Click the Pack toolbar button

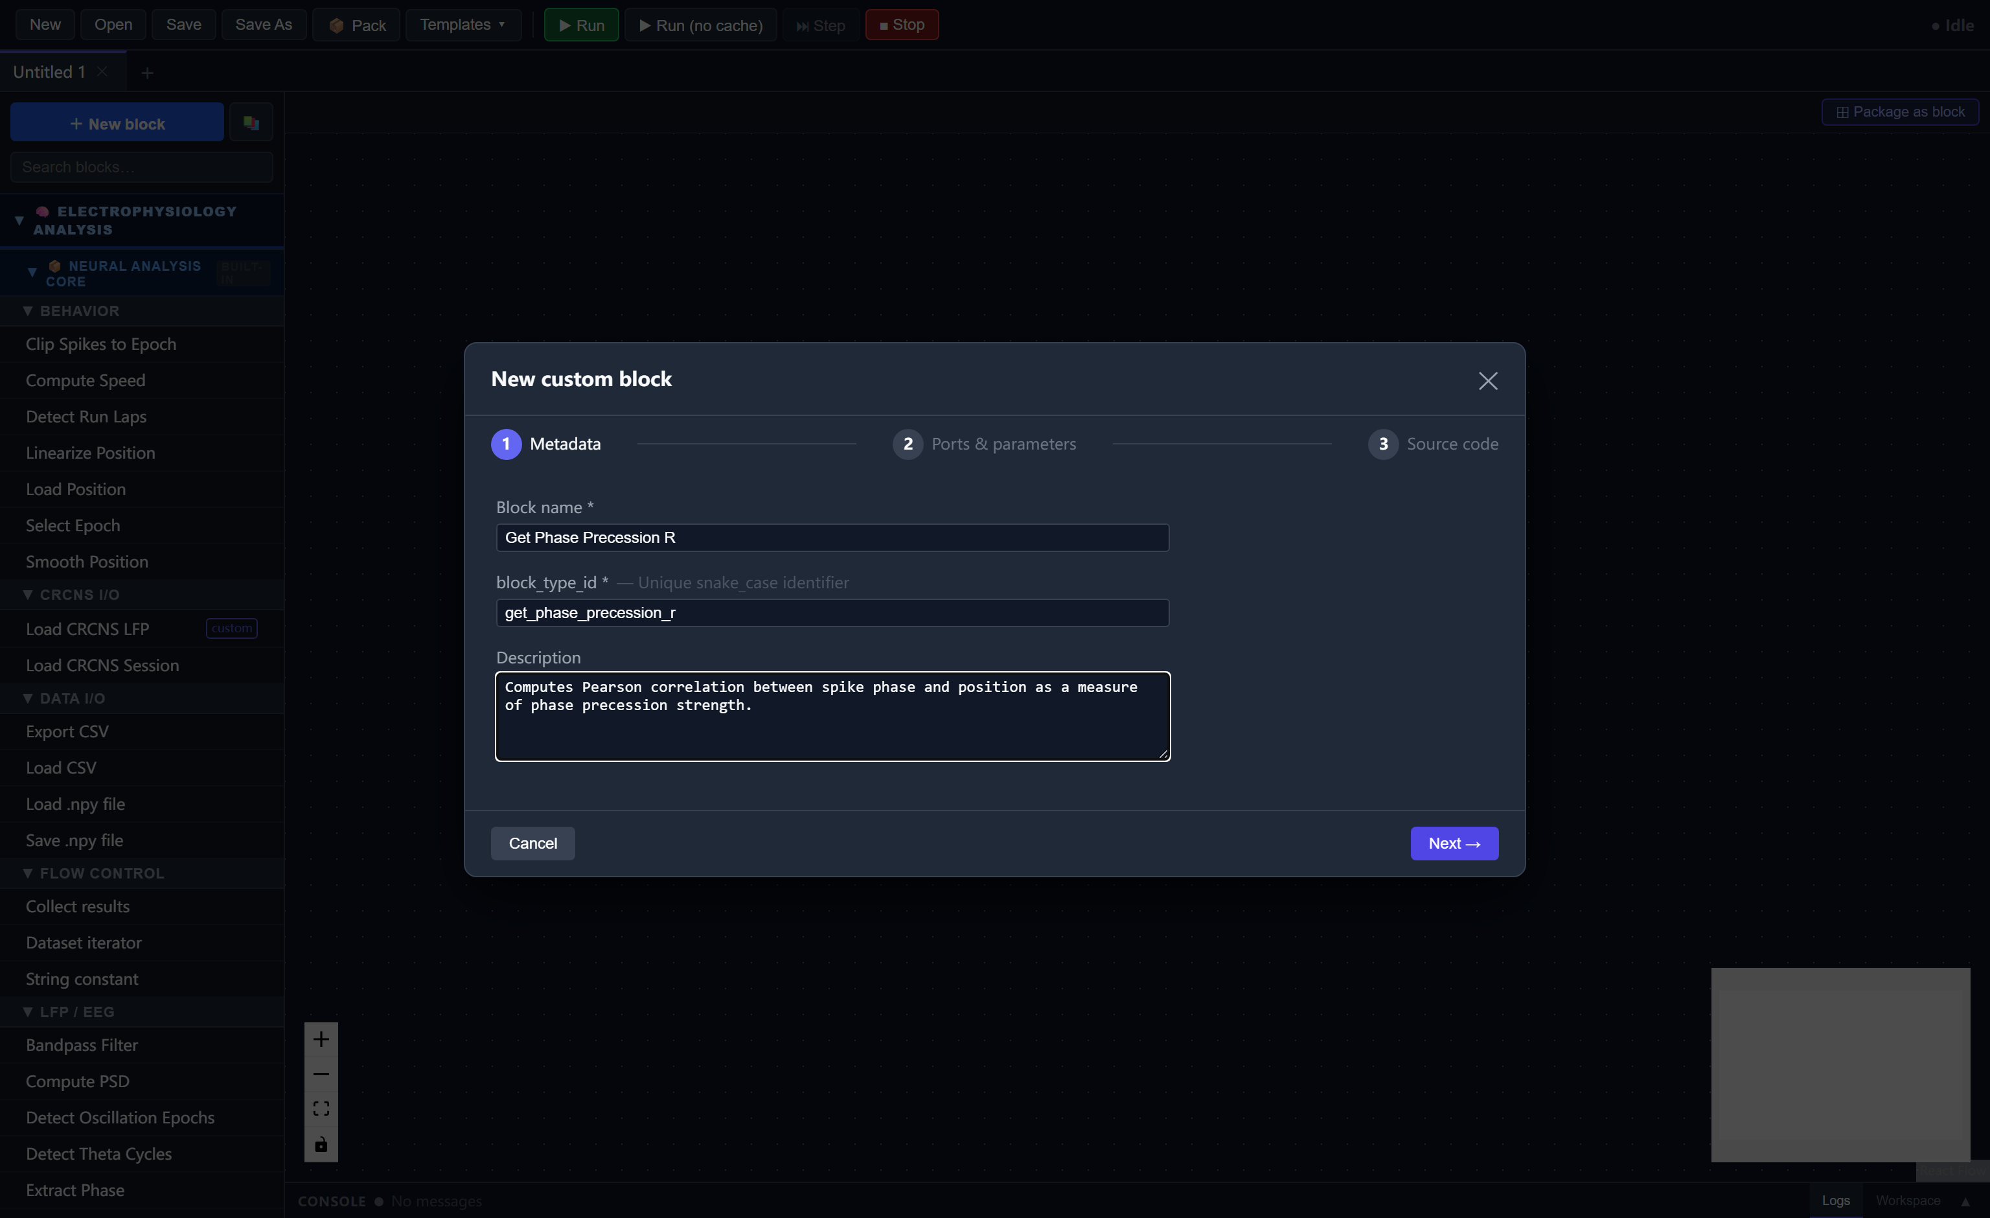pyautogui.click(x=356, y=24)
